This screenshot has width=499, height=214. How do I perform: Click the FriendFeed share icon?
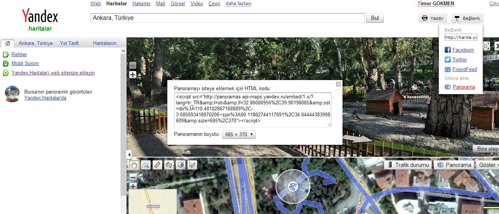click(x=447, y=69)
